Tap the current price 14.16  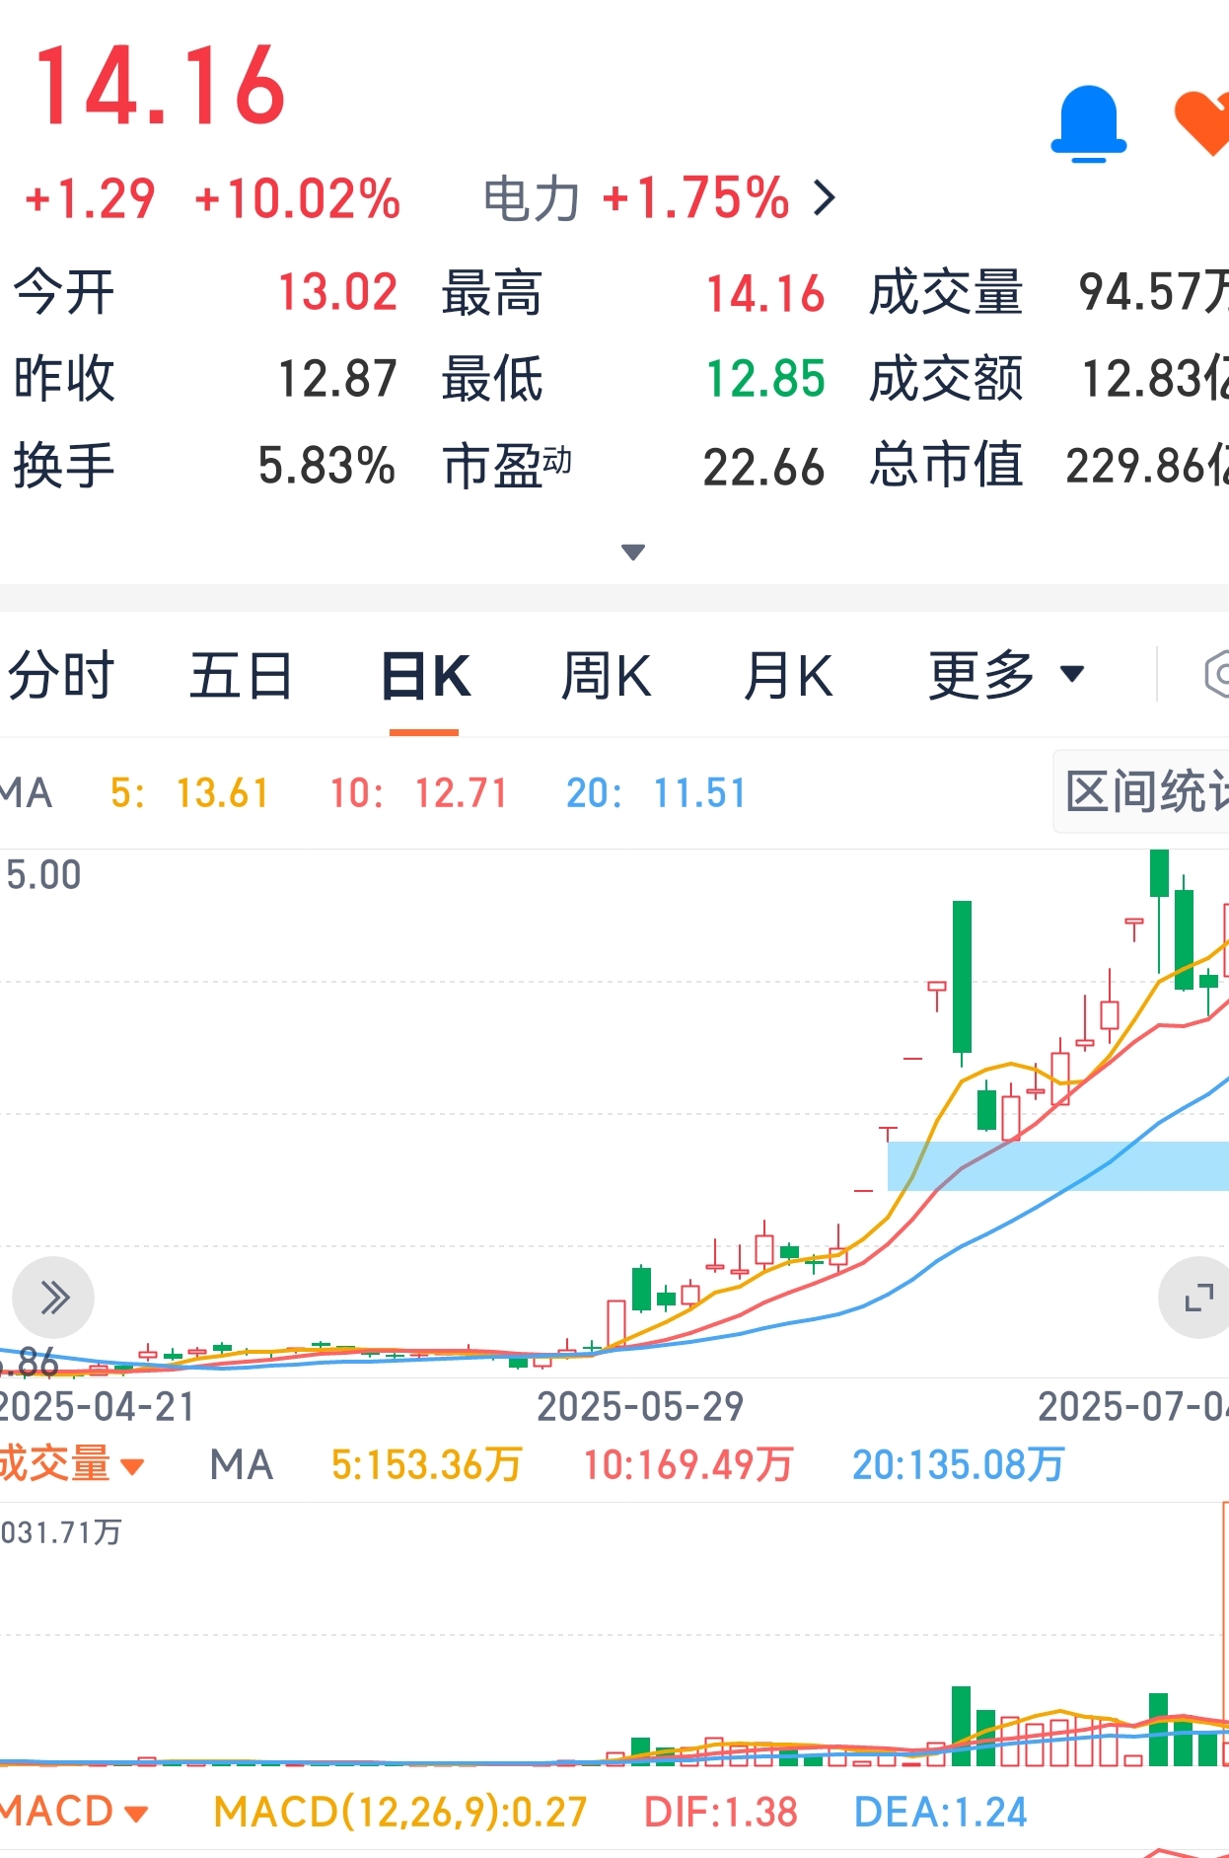pos(160,86)
